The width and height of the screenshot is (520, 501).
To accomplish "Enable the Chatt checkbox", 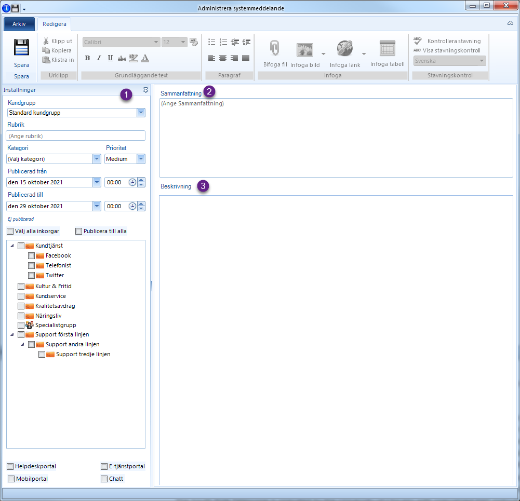I will tap(104, 479).
